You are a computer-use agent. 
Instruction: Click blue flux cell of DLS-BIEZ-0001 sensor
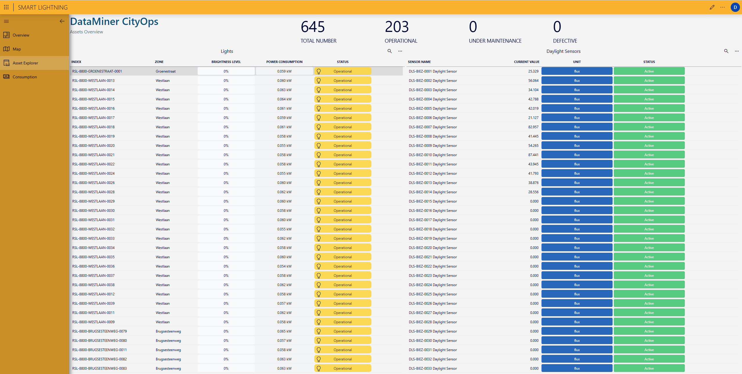(x=577, y=71)
